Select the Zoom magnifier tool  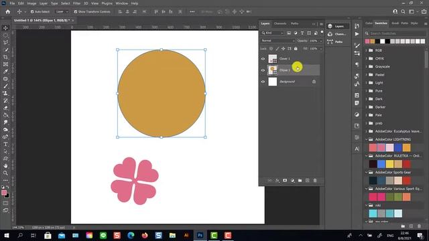(x=5, y=173)
